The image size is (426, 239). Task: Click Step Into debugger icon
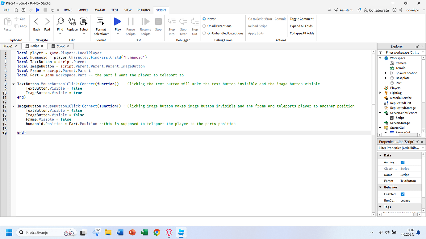pyautogui.click(x=172, y=22)
